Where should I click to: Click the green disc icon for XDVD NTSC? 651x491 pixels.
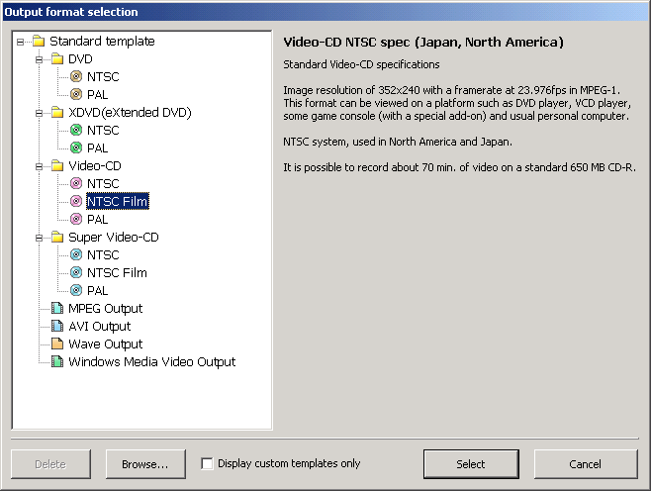pos(76,131)
